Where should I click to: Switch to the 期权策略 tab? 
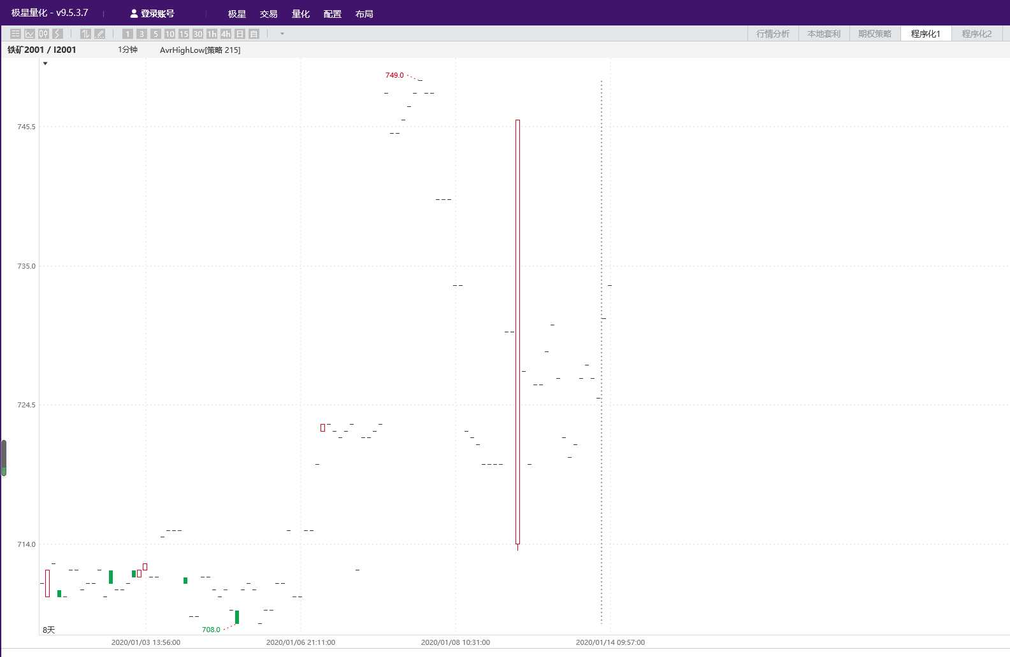(875, 34)
